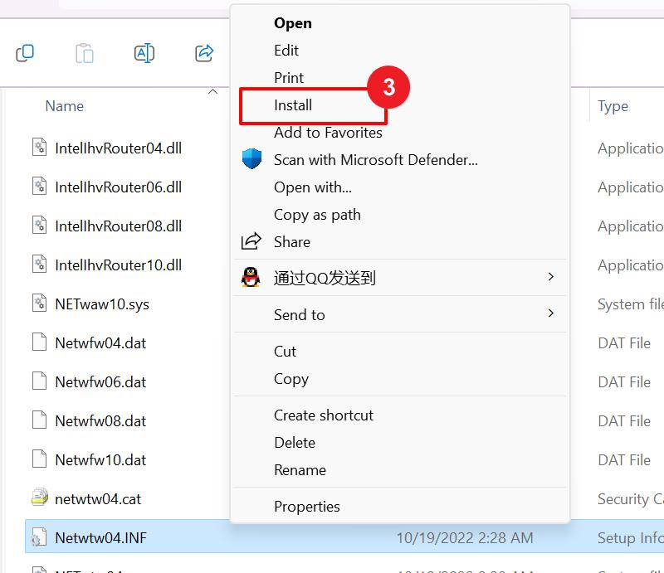Viewport: 664px width, 573px height.
Task: Click the Share toolbar icon
Action: coord(204,53)
